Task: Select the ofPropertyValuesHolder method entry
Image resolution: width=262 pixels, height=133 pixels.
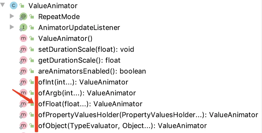Action: [x=148, y=115]
